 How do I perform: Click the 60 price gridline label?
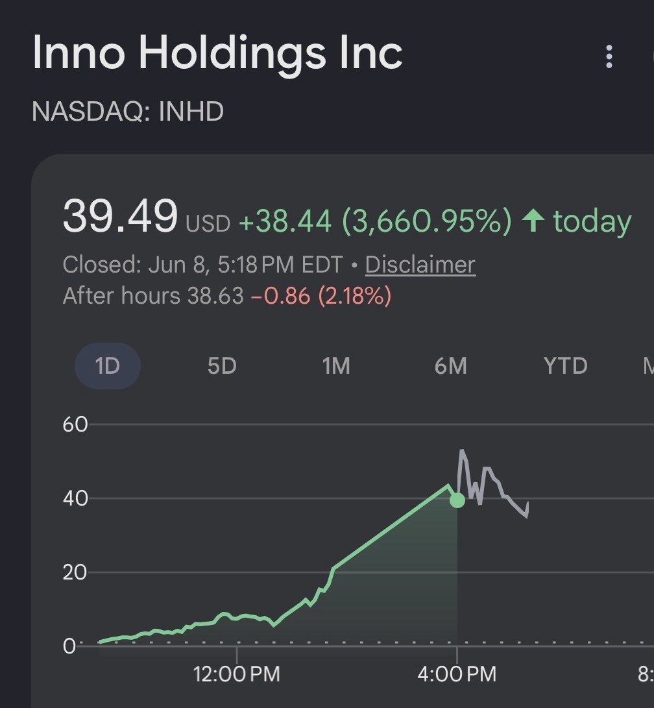point(75,425)
